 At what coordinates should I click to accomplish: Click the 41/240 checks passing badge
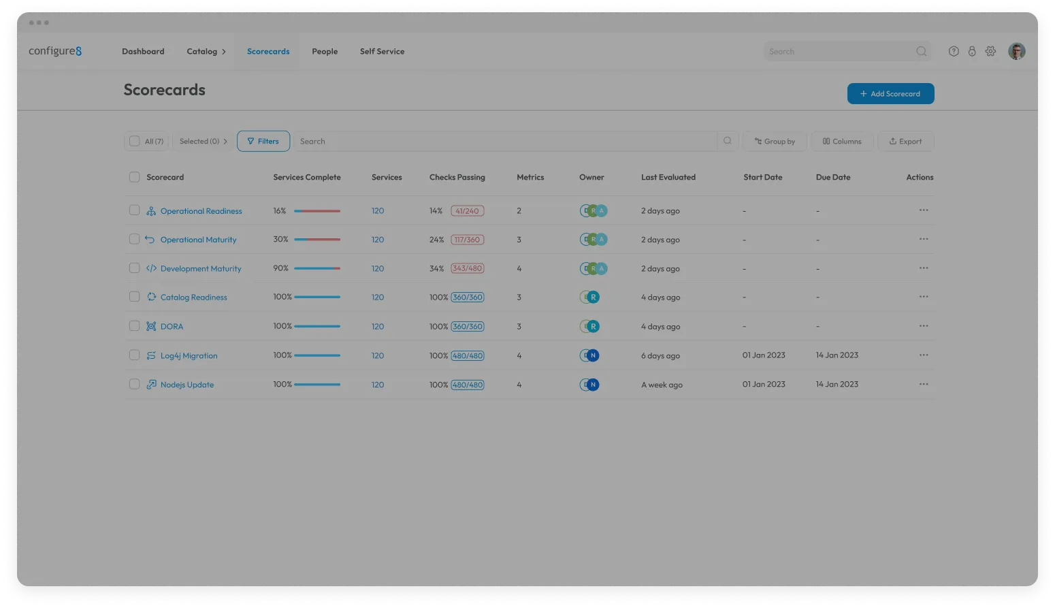[468, 211]
